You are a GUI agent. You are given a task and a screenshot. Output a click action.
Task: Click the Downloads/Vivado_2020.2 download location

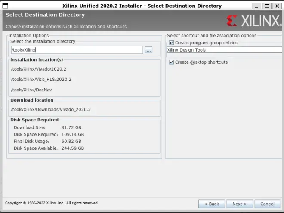(51, 109)
